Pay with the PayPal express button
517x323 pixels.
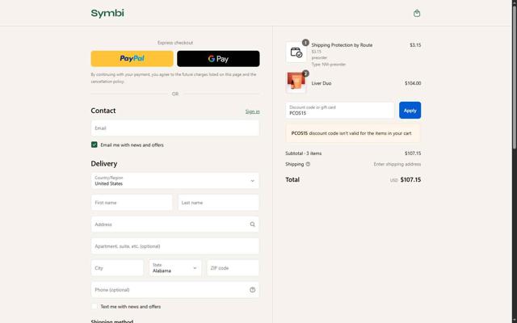132,59
